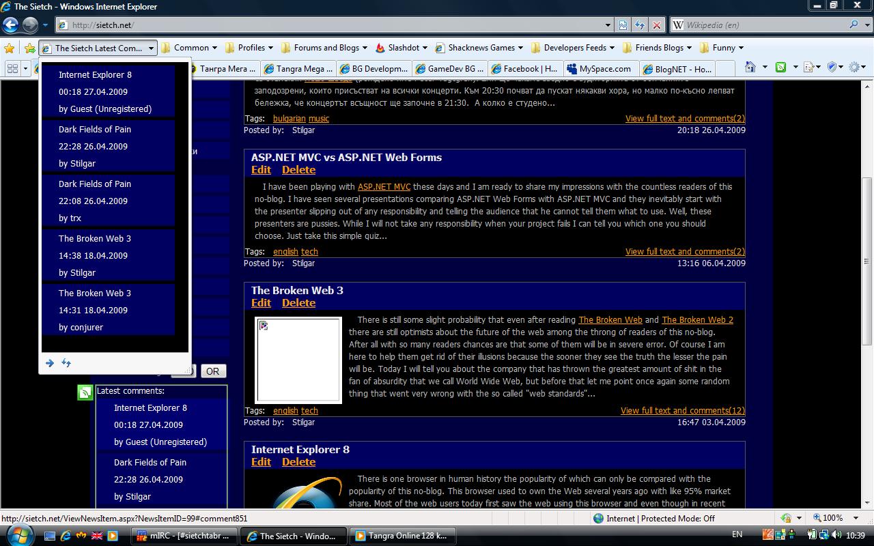Switch to BlogNET tab
This screenshot has height=546, width=874.
point(677,68)
